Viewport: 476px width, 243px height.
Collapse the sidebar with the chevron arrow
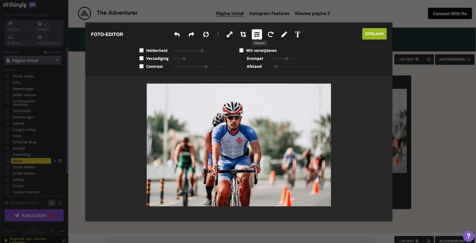point(65,5)
